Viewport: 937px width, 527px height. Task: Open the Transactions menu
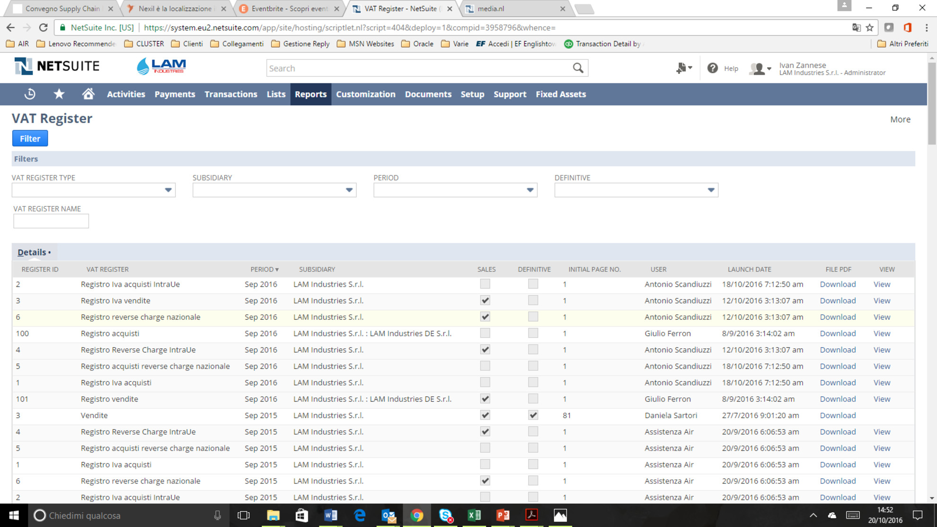click(231, 94)
